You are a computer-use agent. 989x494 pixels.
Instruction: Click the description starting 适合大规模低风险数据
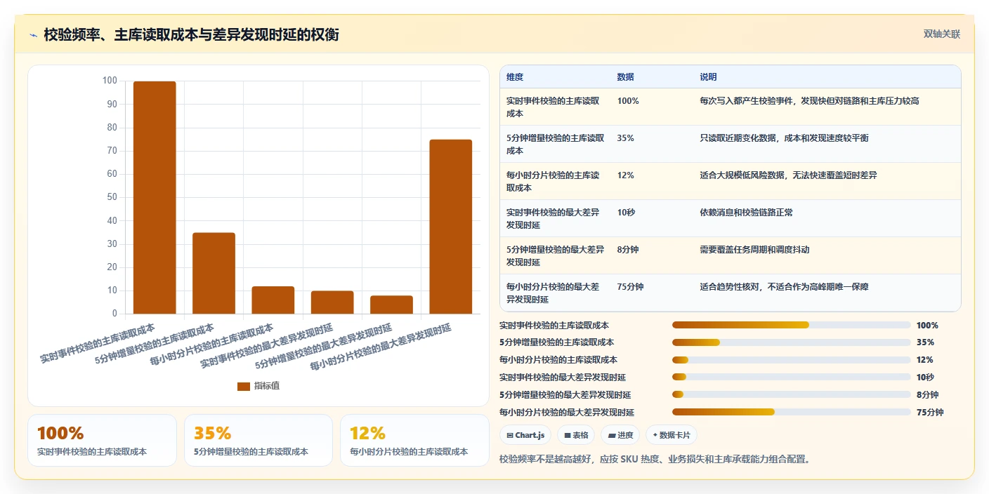pyautogui.click(x=788, y=175)
